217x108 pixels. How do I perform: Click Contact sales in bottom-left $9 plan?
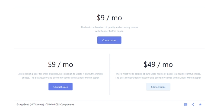(x=60, y=87)
